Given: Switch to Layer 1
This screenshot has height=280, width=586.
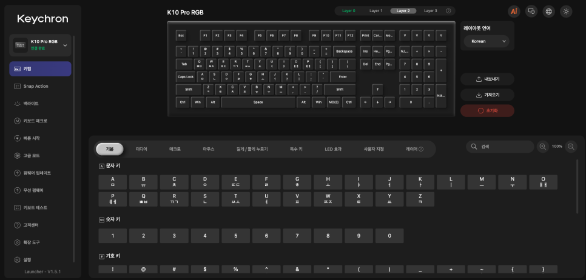Looking at the screenshot, I should pos(376,11).
